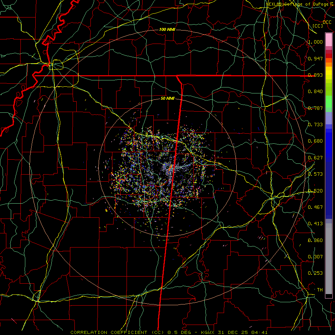Screen dimensions: 335x335
Task: Click the 0.253 legend value
Action: click(315, 273)
